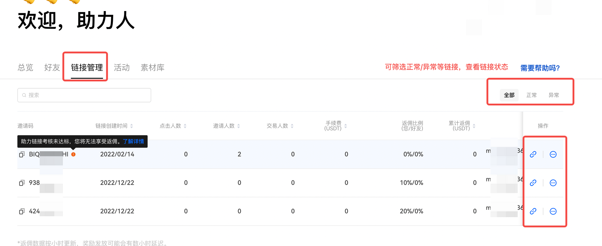This screenshot has width=602, height=246.
Task: Filter links by 异常
Action: tap(554, 95)
